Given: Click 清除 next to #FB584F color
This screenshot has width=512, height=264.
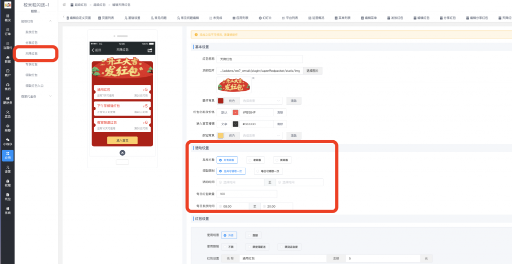Looking at the screenshot, I should (280, 112).
